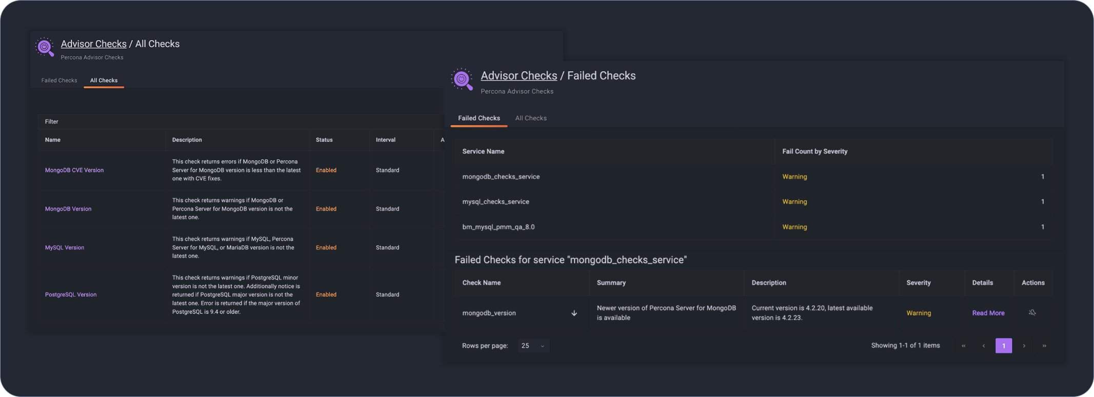
Task: Sort Check Name column using the down arrow
Action: coord(574,313)
